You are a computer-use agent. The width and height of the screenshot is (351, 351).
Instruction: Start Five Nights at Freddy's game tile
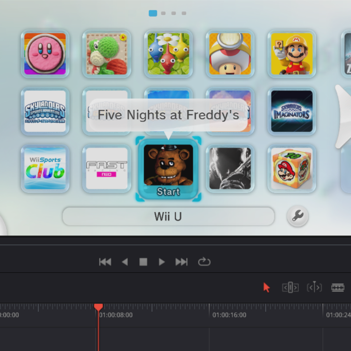tap(168, 169)
